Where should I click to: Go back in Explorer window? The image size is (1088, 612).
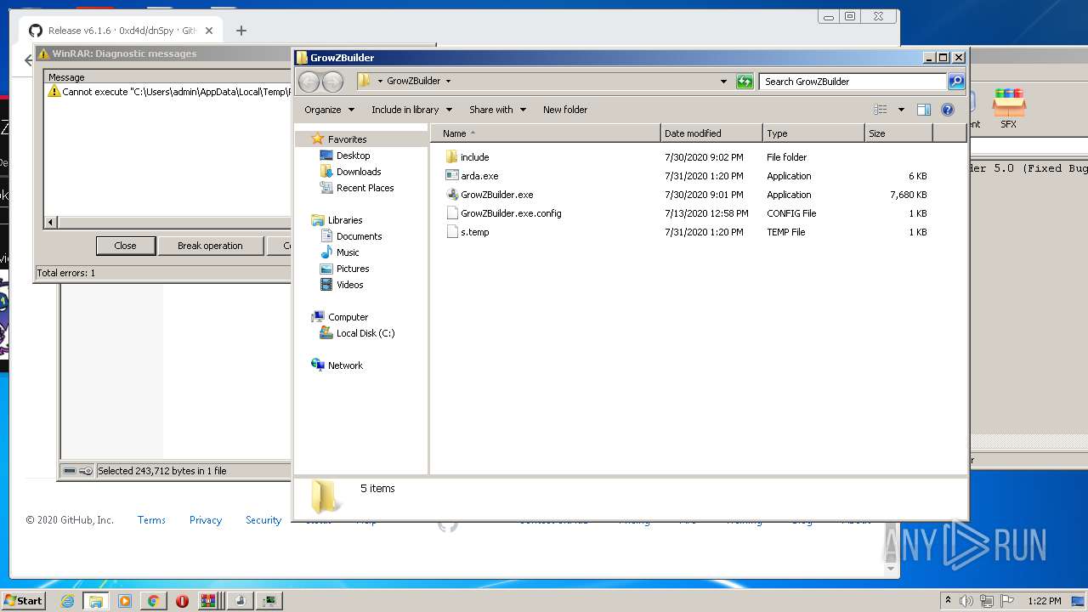tap(309, 82)
